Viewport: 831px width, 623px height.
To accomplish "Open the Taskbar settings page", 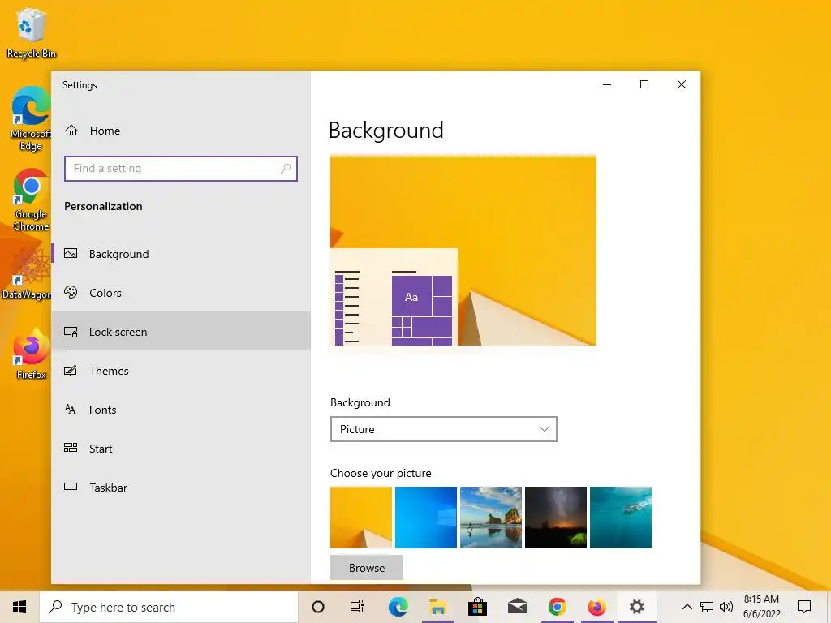I will coord(181,487).
